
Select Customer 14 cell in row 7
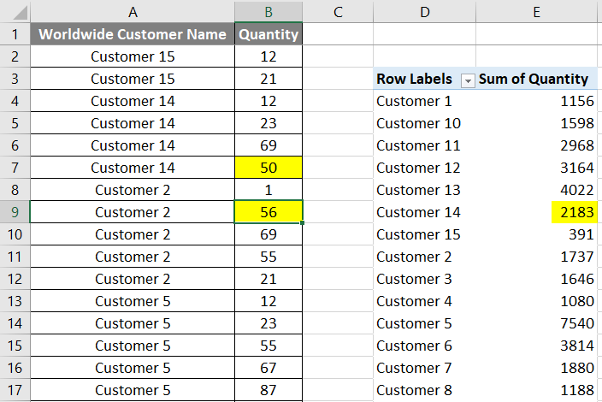click(133, 168)
